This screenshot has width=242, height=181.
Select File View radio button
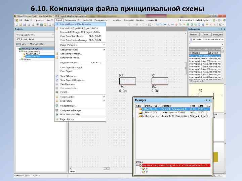point(17,44)
